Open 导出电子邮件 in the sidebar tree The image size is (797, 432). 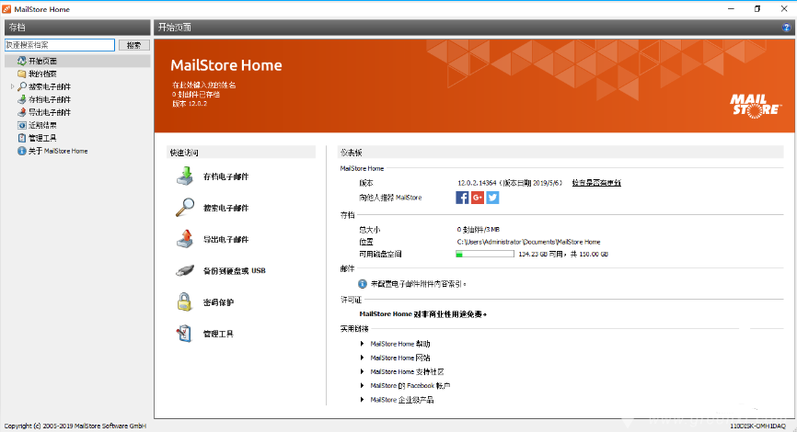click(50, 112)
